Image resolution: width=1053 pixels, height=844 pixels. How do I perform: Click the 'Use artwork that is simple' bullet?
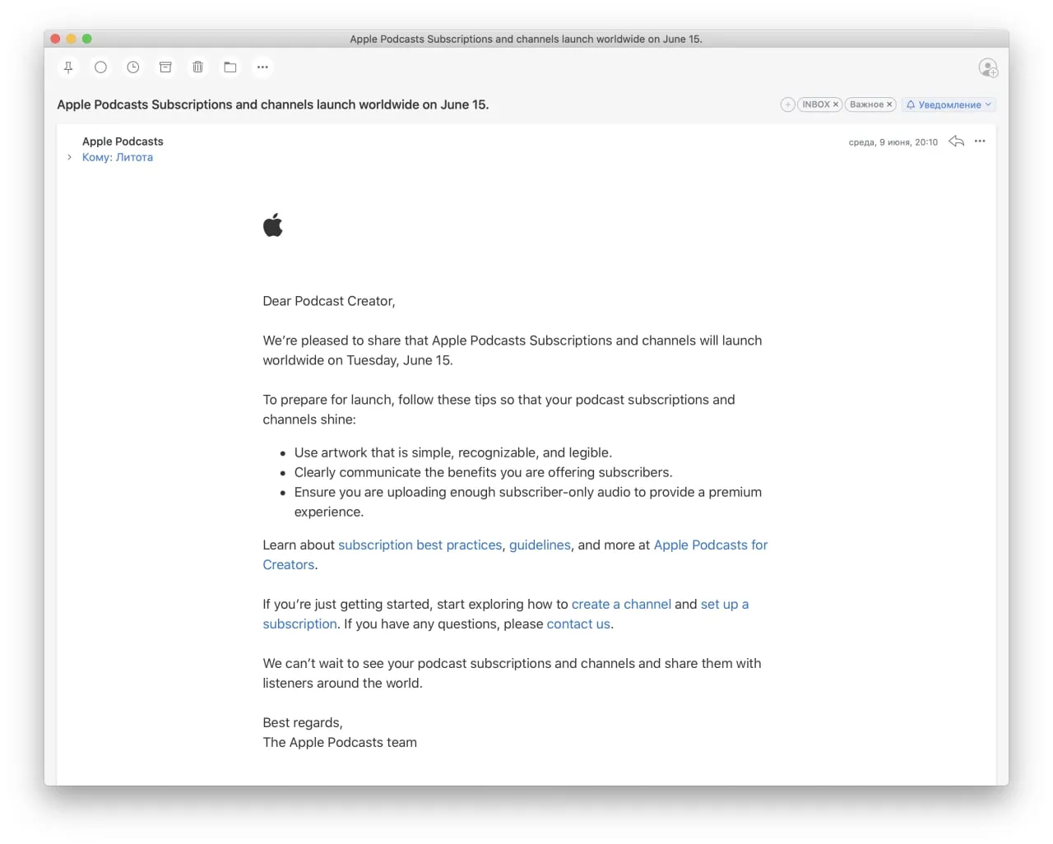coord(453,452)
